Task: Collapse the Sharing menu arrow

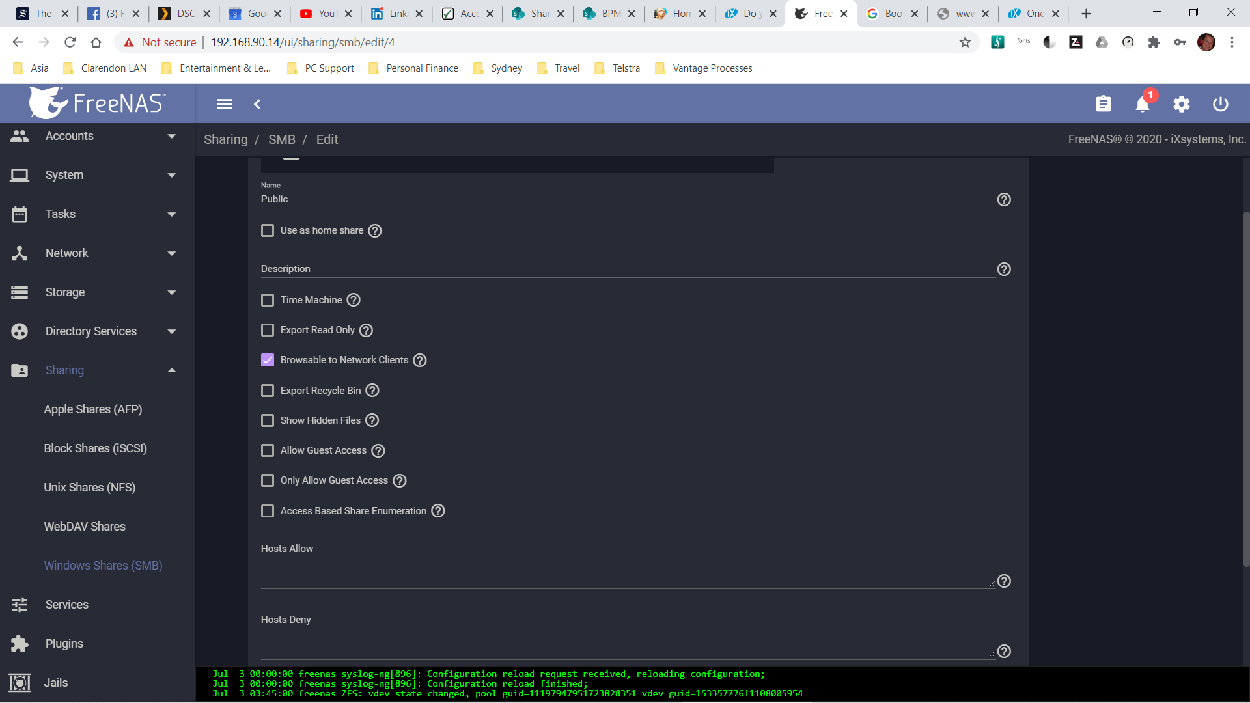Action: [x=172, y=370]
